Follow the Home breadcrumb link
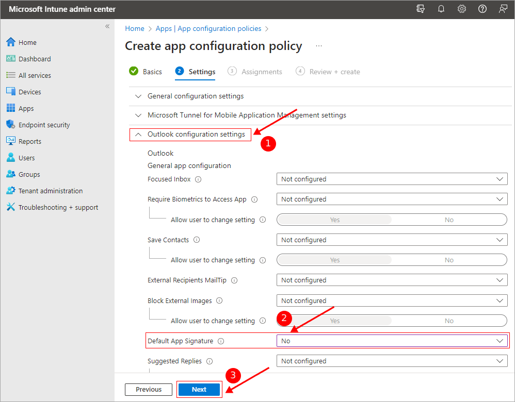The image size is (515, 402). point(135,28)
